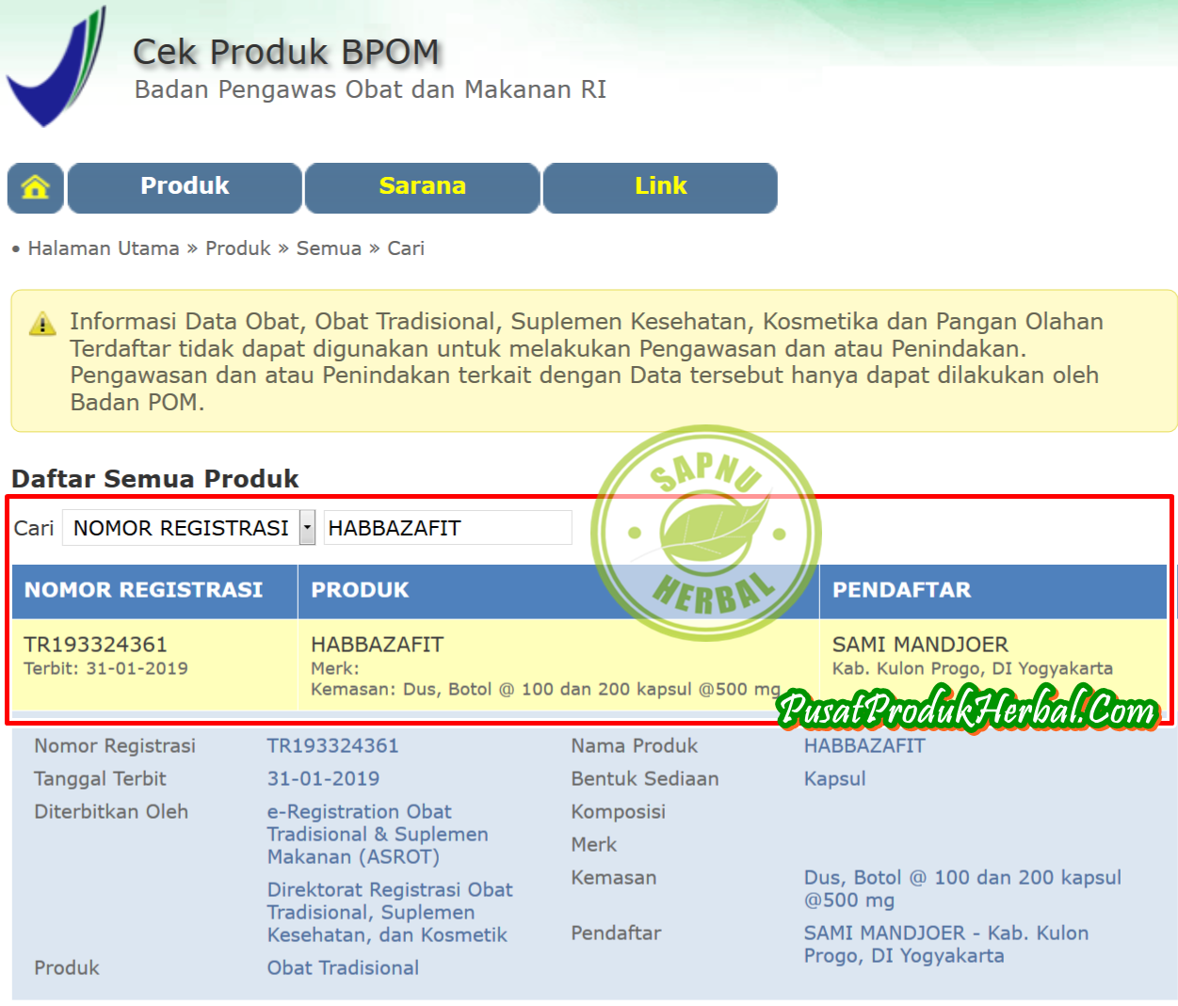Click the Komposisi label in details
Image resolution: width=1178 pixels, height=1006 pixels.
pyautogui.click(x=618, y=812)
